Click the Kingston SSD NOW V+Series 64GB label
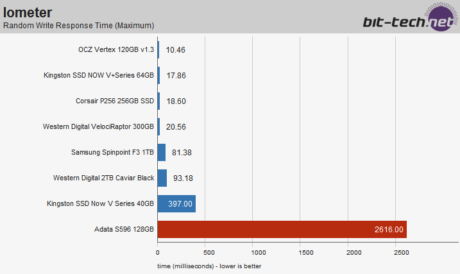Screen dimensions: 460x274 point(99,75)
